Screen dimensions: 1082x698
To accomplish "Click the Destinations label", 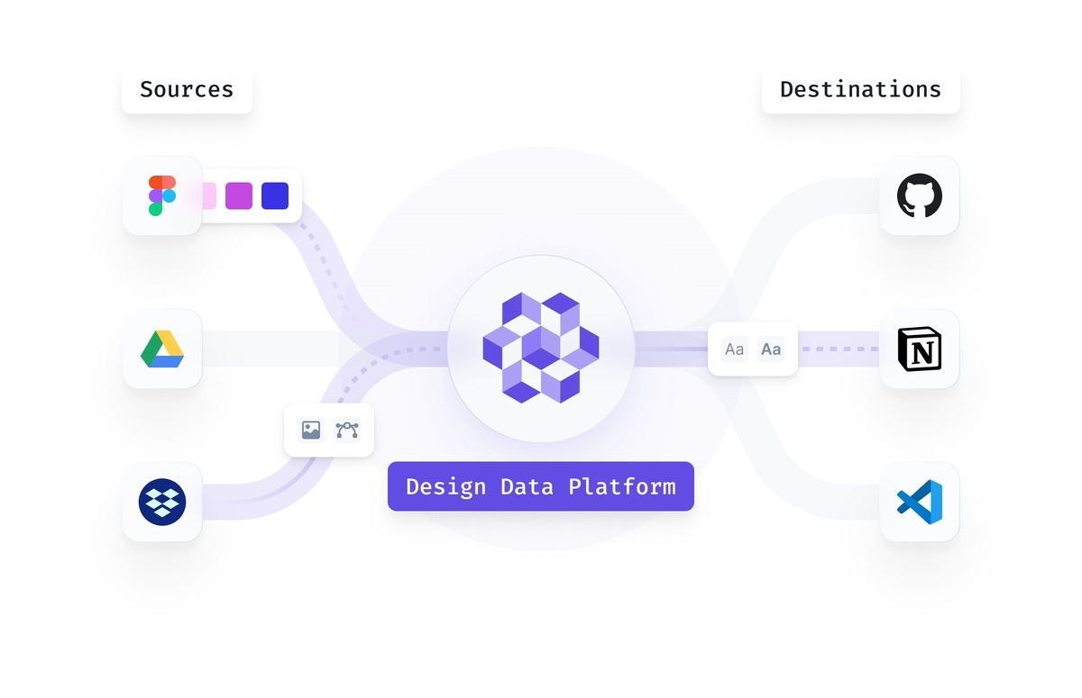I will (x=860, y=89).
